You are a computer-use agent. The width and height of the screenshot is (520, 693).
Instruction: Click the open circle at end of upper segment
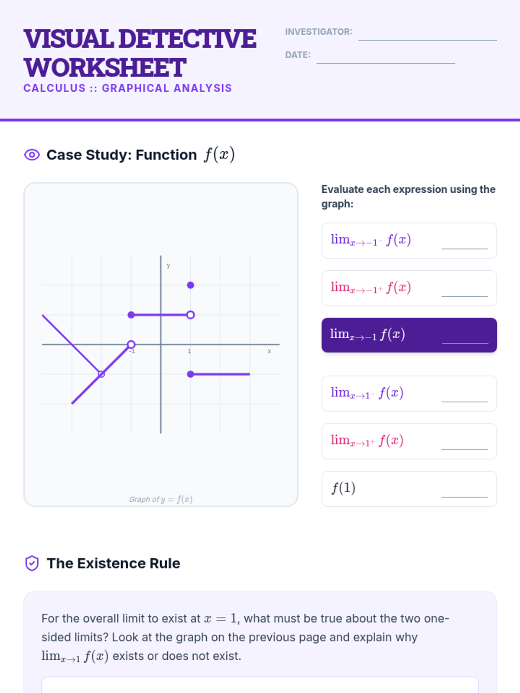pos(191,315)
